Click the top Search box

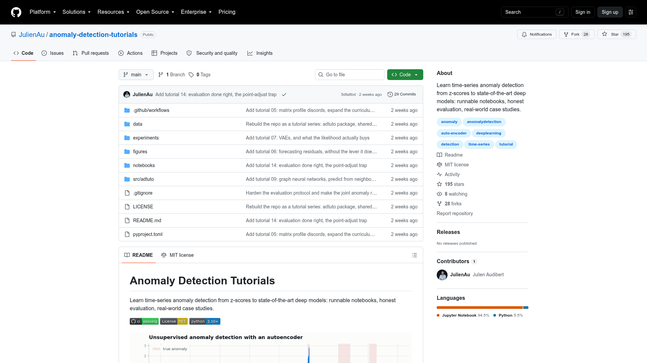click(x=534, y=12)
